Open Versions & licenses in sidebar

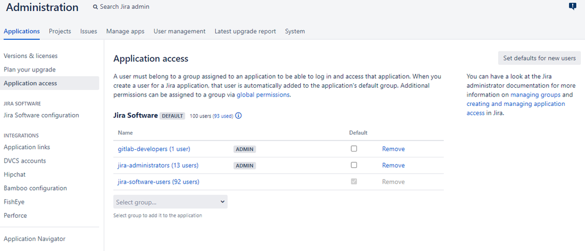click(30, 56)
